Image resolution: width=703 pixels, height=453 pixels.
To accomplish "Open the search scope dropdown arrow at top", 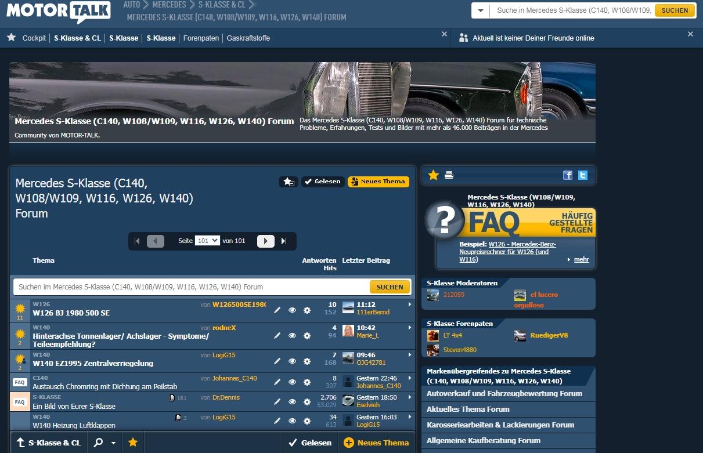I will click(x=481, y=10).
